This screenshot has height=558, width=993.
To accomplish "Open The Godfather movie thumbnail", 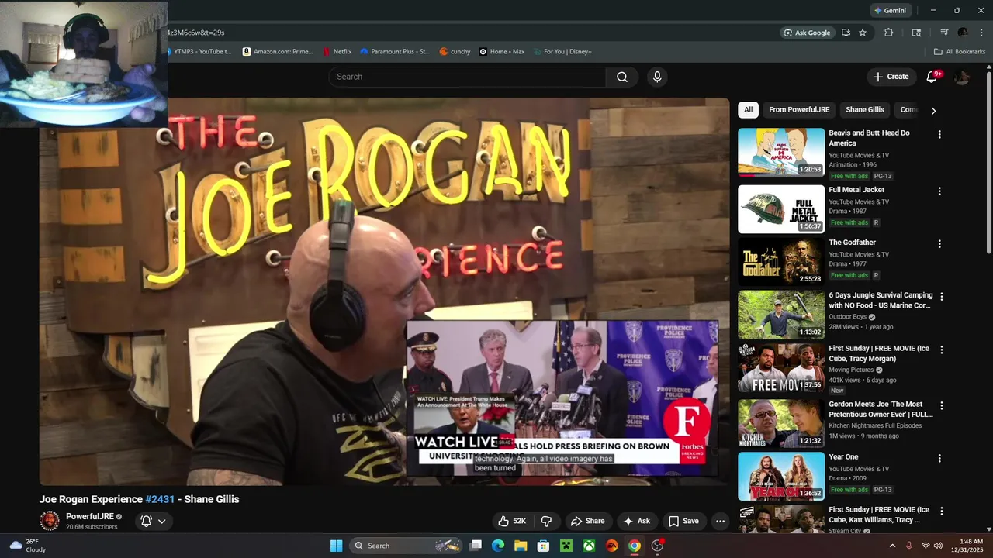I will tap(781, 261).
